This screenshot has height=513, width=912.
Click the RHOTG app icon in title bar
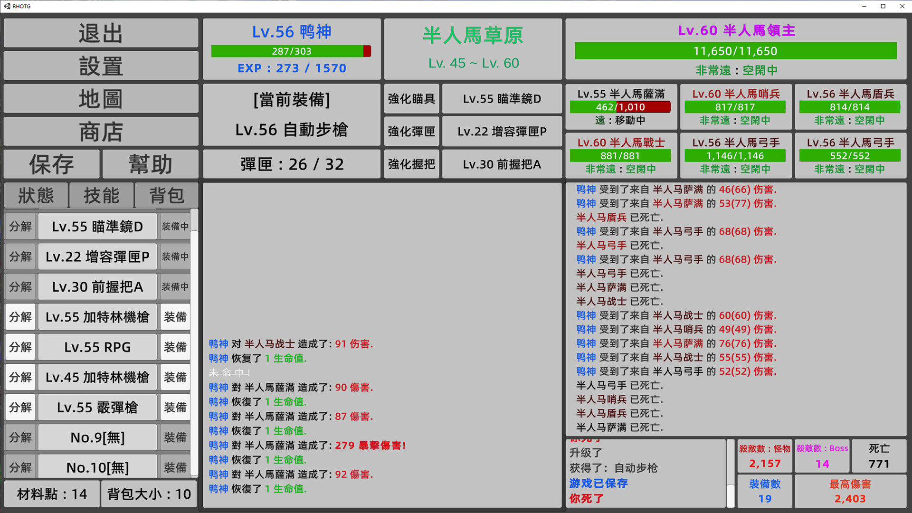(7, 6)
